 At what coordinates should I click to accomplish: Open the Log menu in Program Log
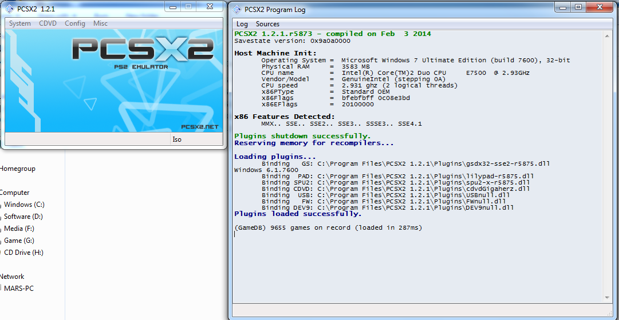pyautogui.click(x=242, y=24)
